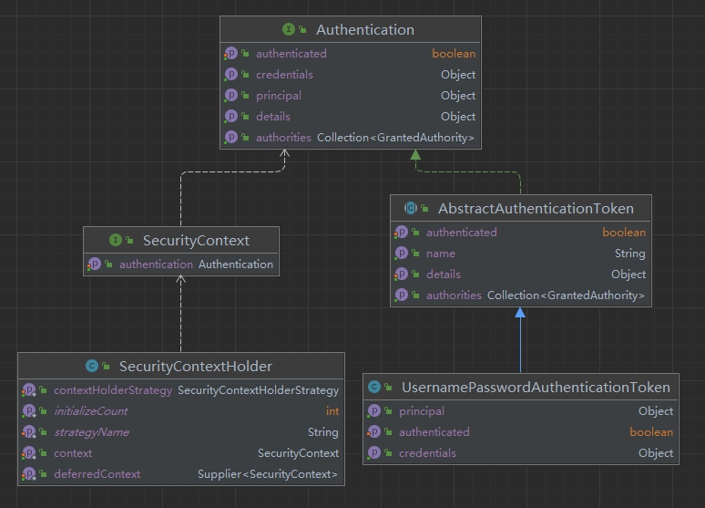The width and height of the screenshot is (705, 508).
Task: Click property icon of SecurityContext authentication row
Action: click(94, 264)
